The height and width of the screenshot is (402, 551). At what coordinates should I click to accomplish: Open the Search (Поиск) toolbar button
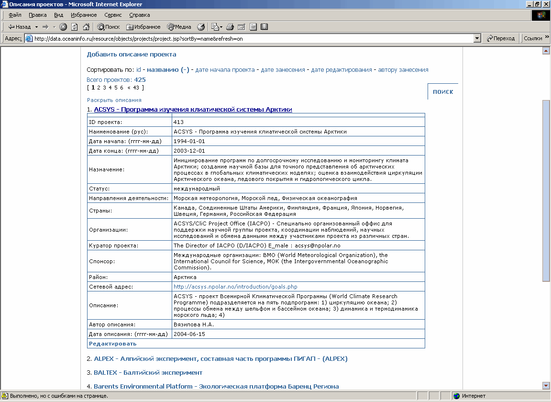[109, 27]
